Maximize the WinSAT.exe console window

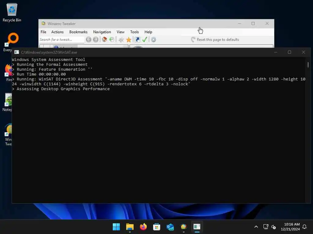[289, 52]
